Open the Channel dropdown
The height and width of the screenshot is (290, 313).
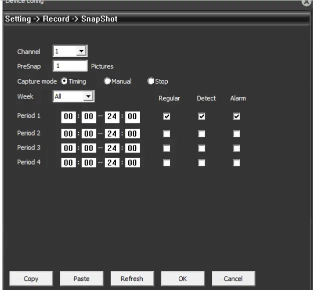tap(70, 51)
